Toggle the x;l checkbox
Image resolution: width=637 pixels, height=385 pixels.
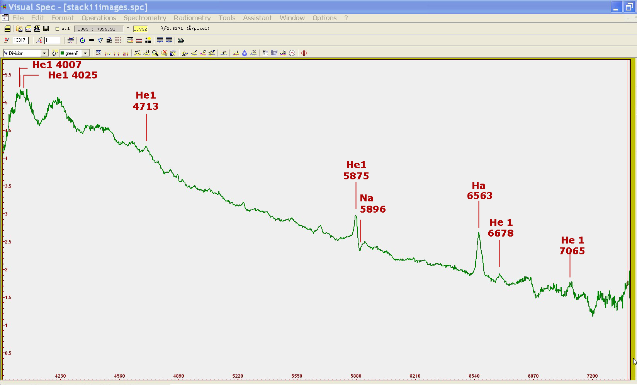click(x=57, y=29)
